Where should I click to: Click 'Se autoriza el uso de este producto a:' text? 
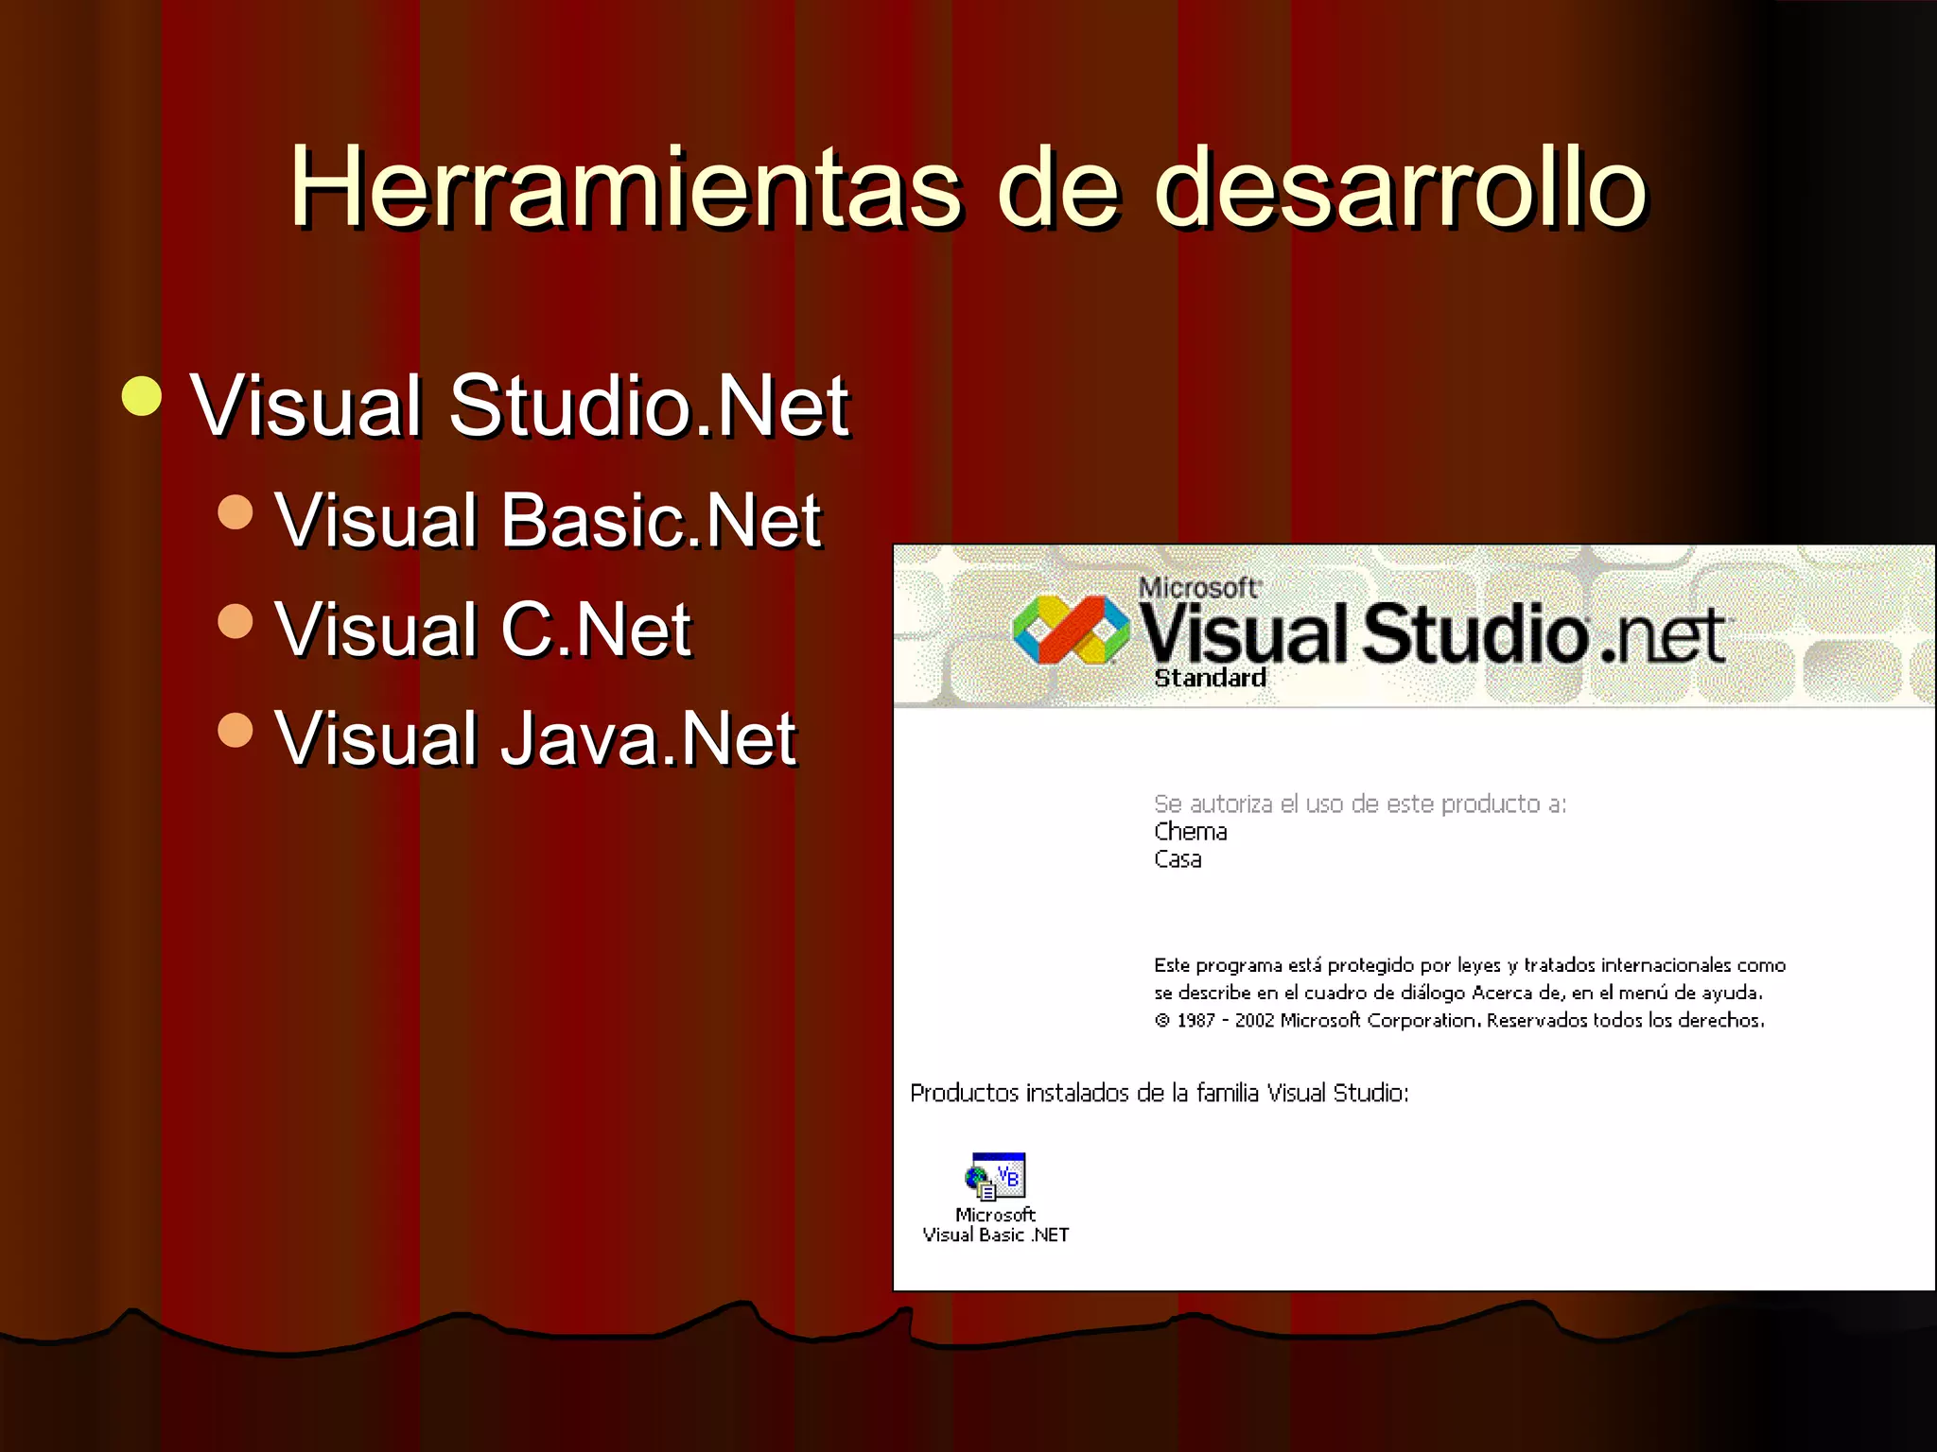pos(1360,804)
